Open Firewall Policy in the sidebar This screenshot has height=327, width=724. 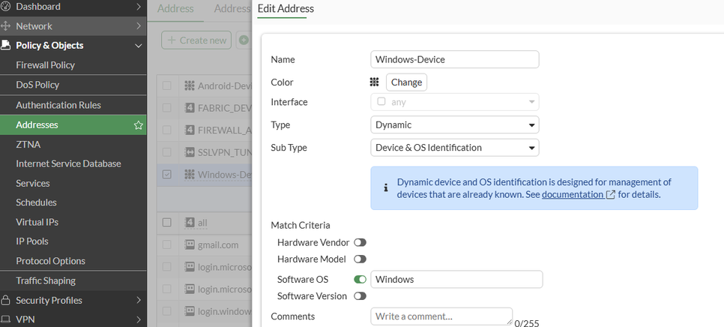(46, 65)
